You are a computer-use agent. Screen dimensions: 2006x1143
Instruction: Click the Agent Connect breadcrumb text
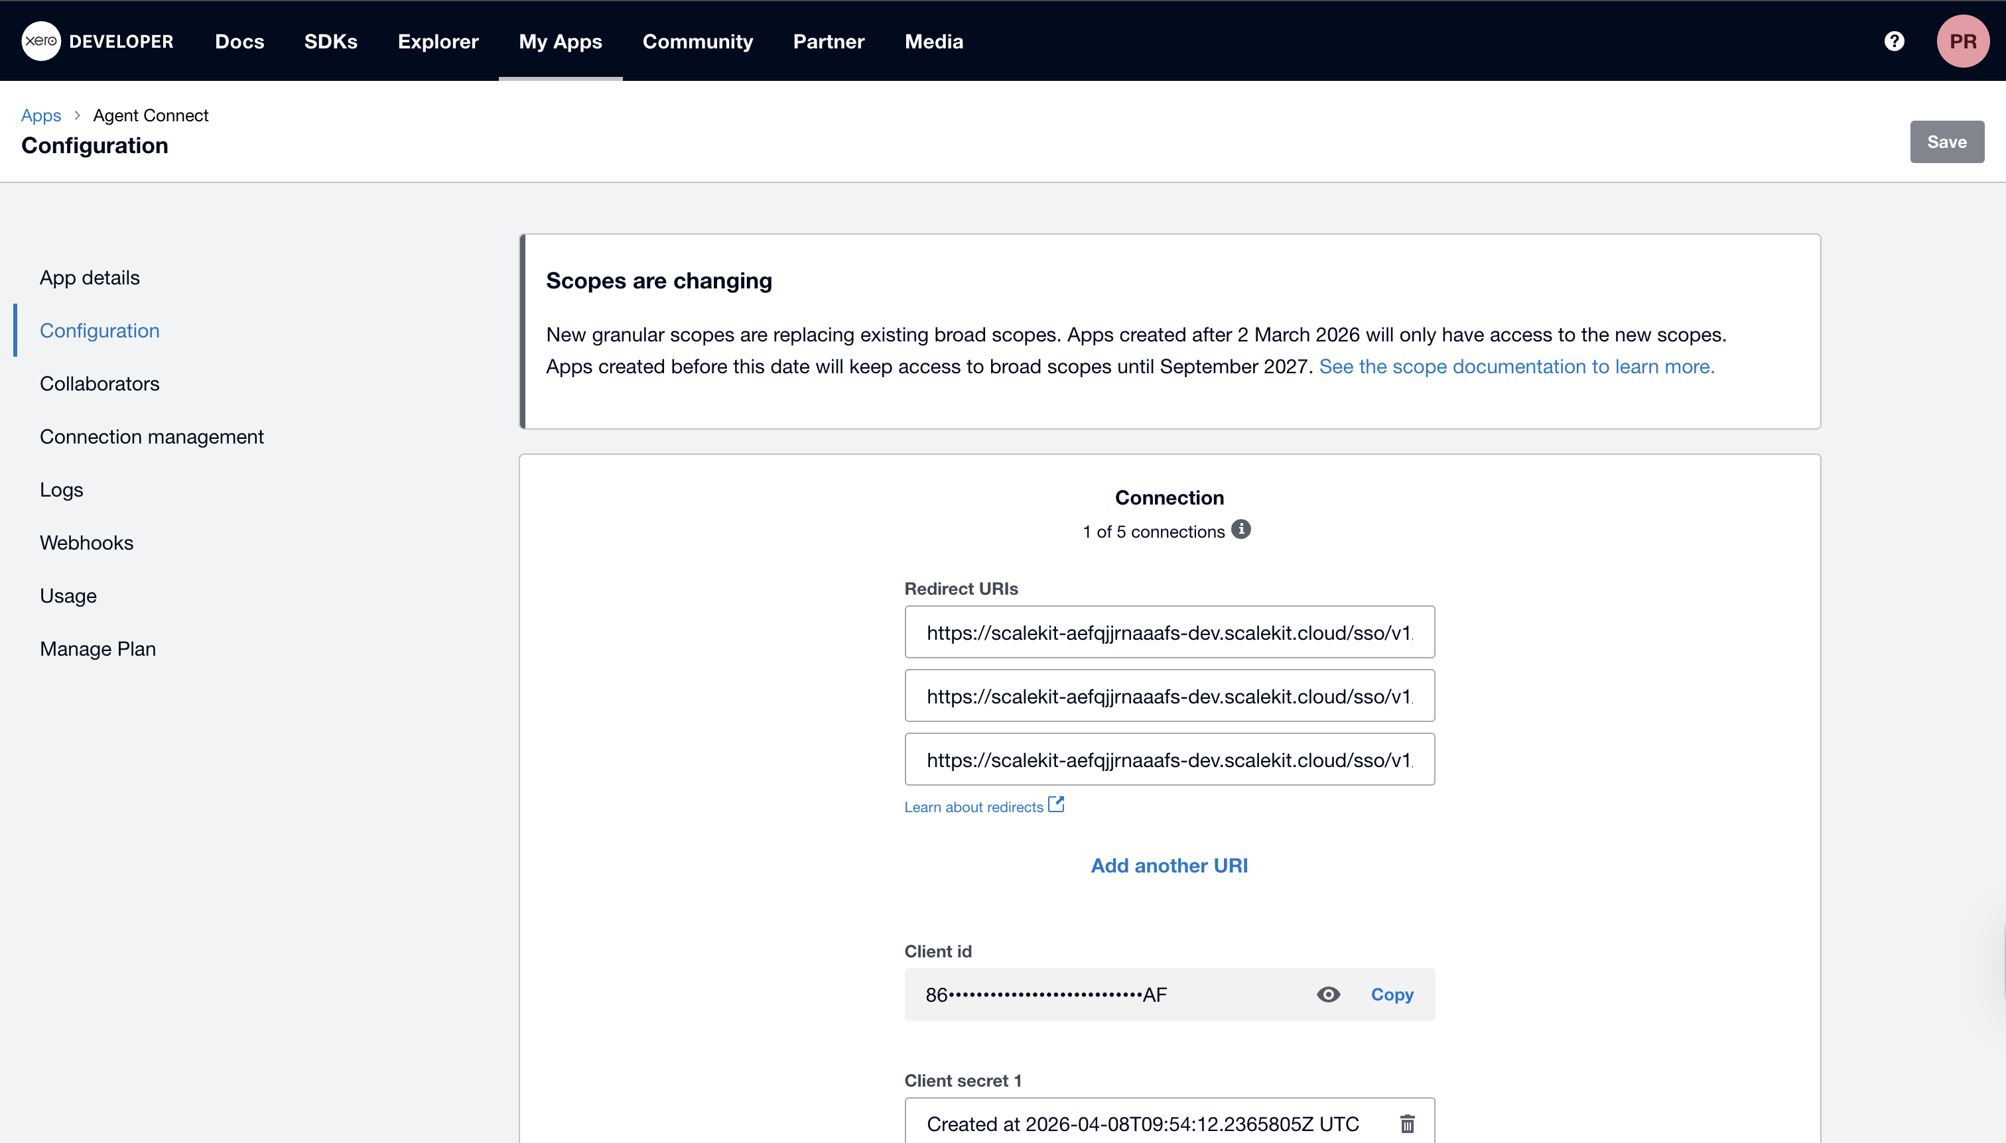[x=151, y=115]
